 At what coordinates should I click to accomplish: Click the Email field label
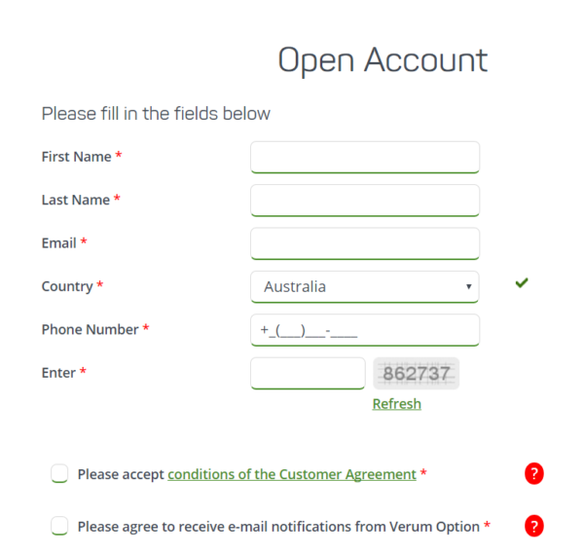coord(58,243)
